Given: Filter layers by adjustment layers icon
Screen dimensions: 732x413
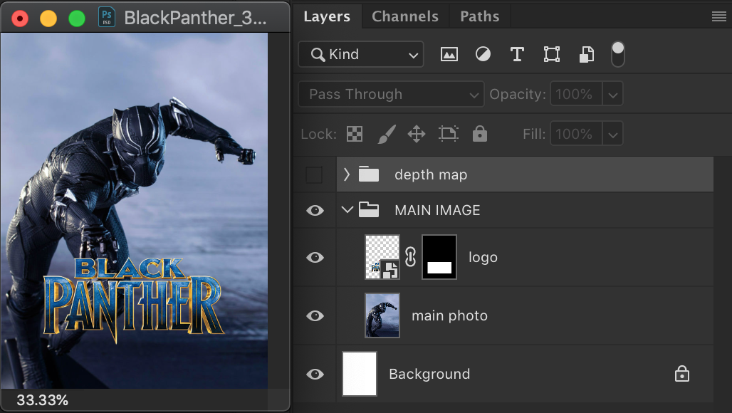Looking at the screenshot, I should [x=483, y=55].
